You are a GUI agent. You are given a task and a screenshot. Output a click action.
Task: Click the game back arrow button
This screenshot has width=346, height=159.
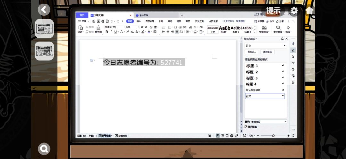coord(44,10)
